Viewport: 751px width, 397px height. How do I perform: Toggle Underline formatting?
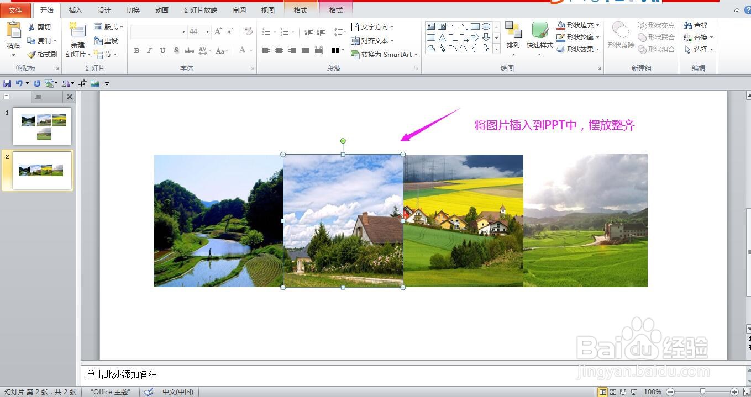pyautogui.click(x=162, y=50)
